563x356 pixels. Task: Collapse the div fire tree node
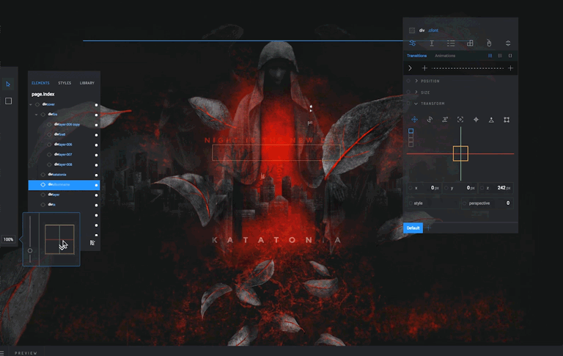tap(37, 115)
